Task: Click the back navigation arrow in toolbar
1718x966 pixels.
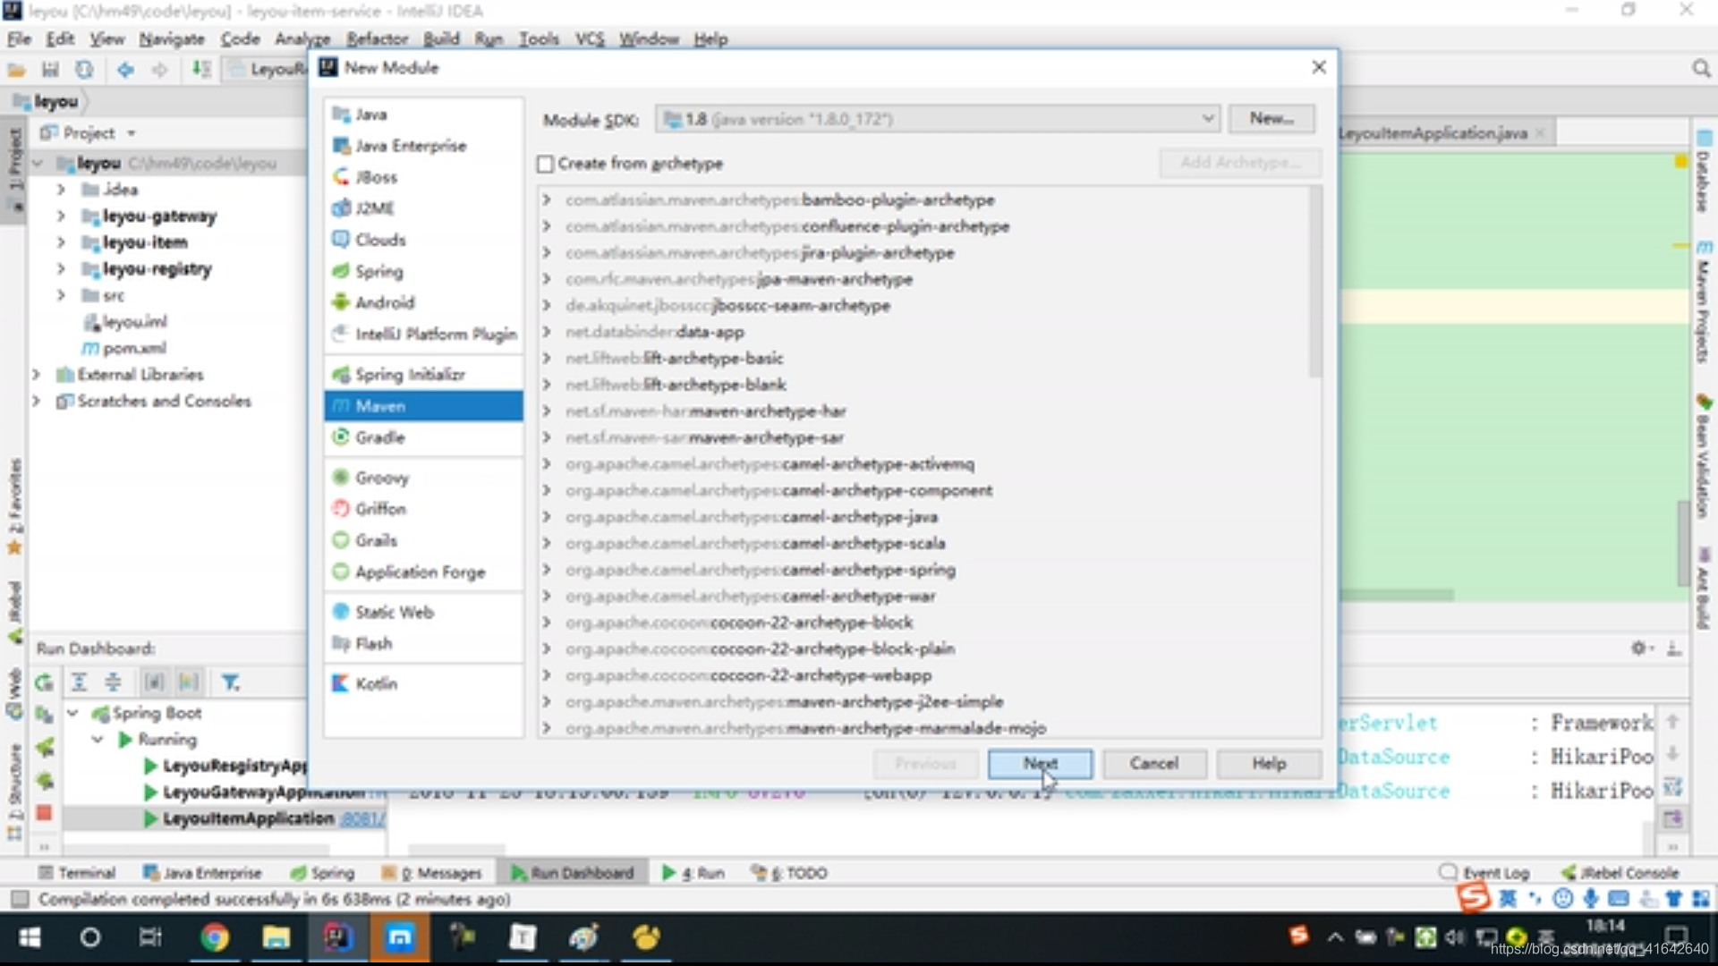Action: pyautogui.click(x=125, y=69)
